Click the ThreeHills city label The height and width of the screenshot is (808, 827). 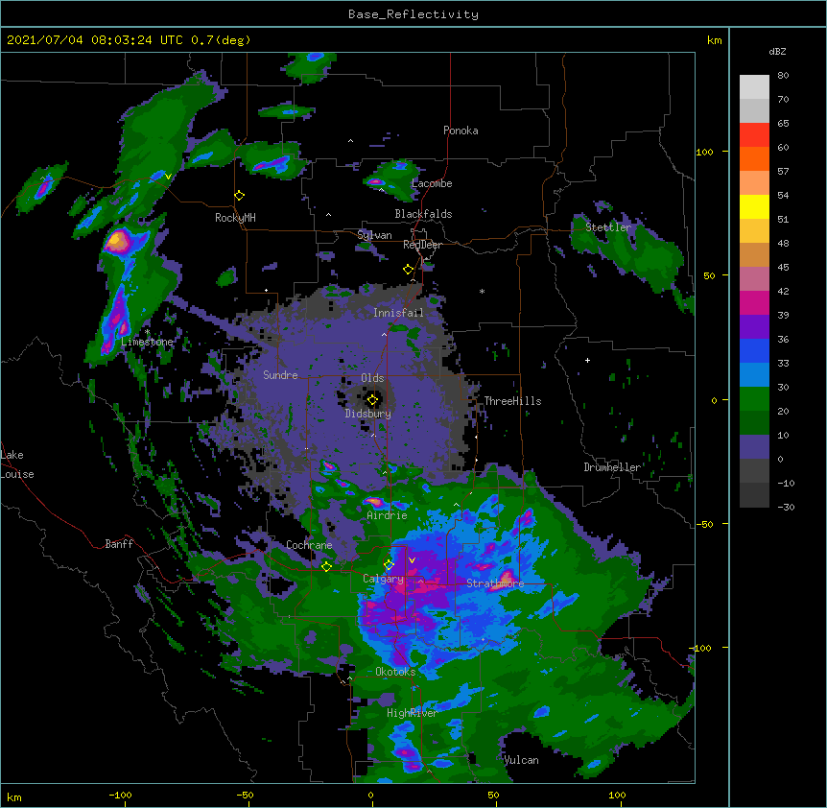coord(512,401)
